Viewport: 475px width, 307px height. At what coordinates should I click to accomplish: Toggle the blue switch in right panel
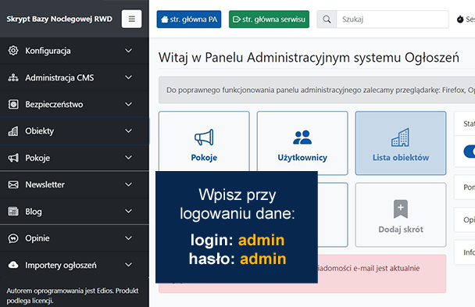click(470, 152)
